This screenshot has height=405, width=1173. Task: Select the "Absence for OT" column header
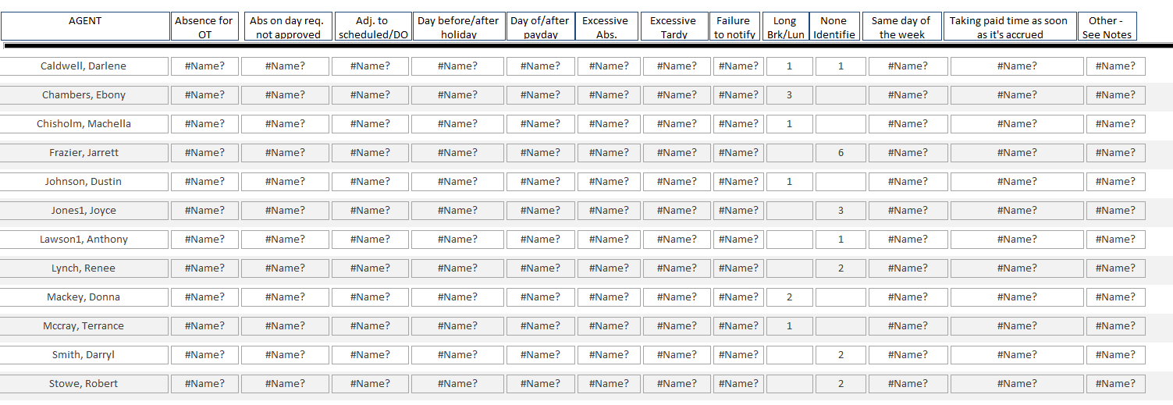pos(204,27)
